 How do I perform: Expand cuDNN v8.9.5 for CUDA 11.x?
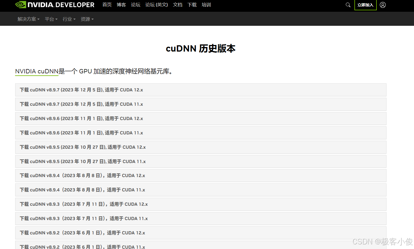tap(201, 161)
